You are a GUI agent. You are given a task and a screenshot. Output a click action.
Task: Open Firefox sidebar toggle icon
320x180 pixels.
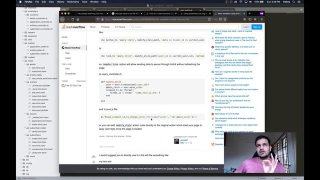[x=250, y=19]
